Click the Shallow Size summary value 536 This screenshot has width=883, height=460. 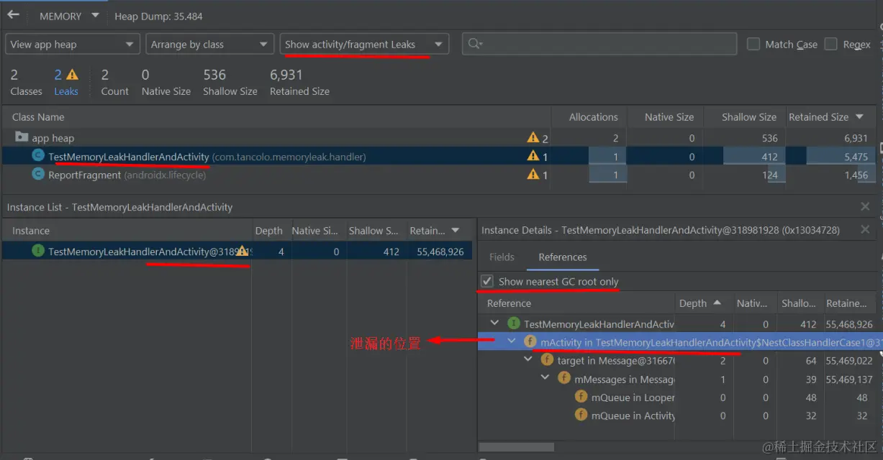coord(214,75)
